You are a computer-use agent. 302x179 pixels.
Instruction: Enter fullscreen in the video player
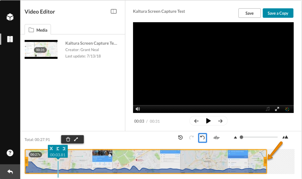point(277,109)
